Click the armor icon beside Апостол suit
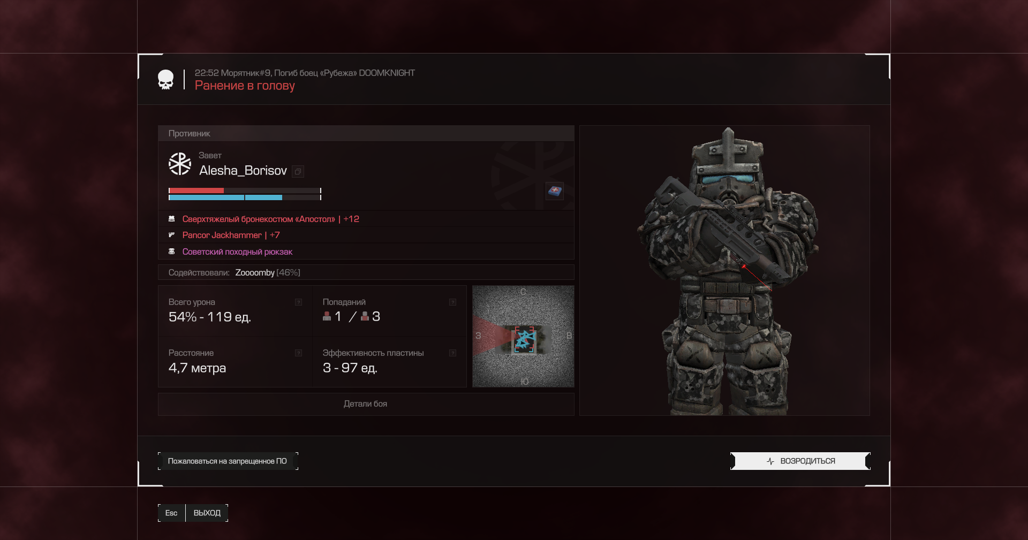Screen dimensions: 1028x540 pyautogui.click(x=172, y=219)
